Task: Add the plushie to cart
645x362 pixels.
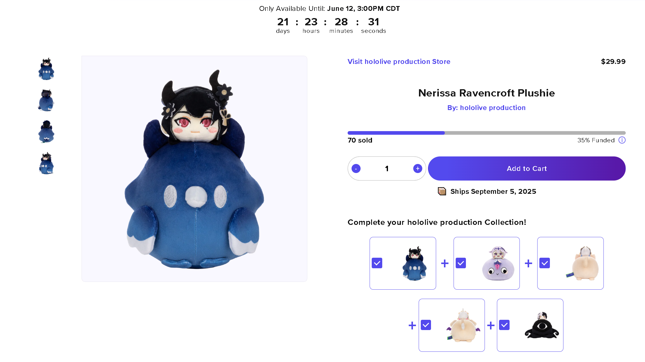Action: (x=527, y=168)
